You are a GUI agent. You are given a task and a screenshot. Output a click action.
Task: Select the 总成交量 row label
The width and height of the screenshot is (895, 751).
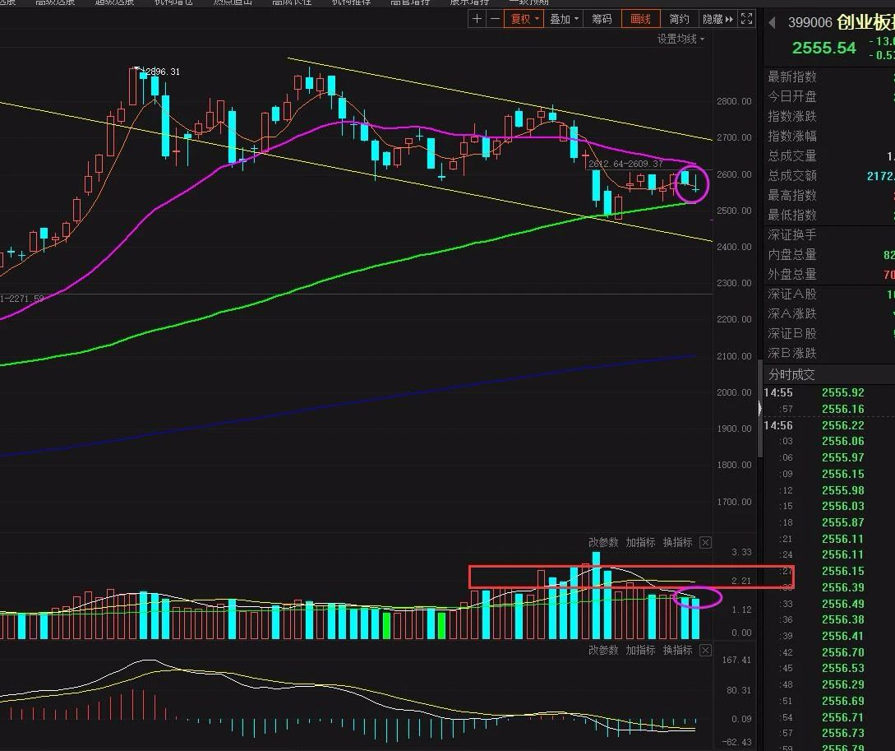click(791, 156)
